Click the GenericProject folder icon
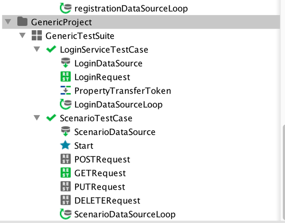This screenshot has height=223, width=285. pos(22,22)
